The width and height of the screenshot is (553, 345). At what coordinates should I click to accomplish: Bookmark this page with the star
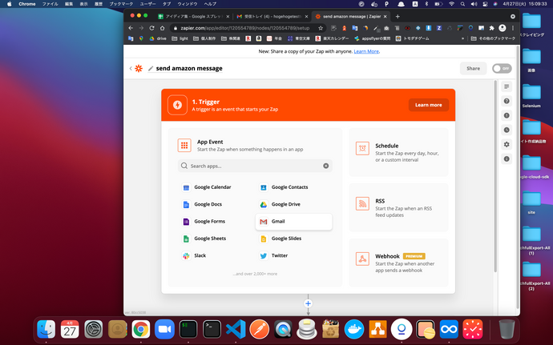click(321, 28)
